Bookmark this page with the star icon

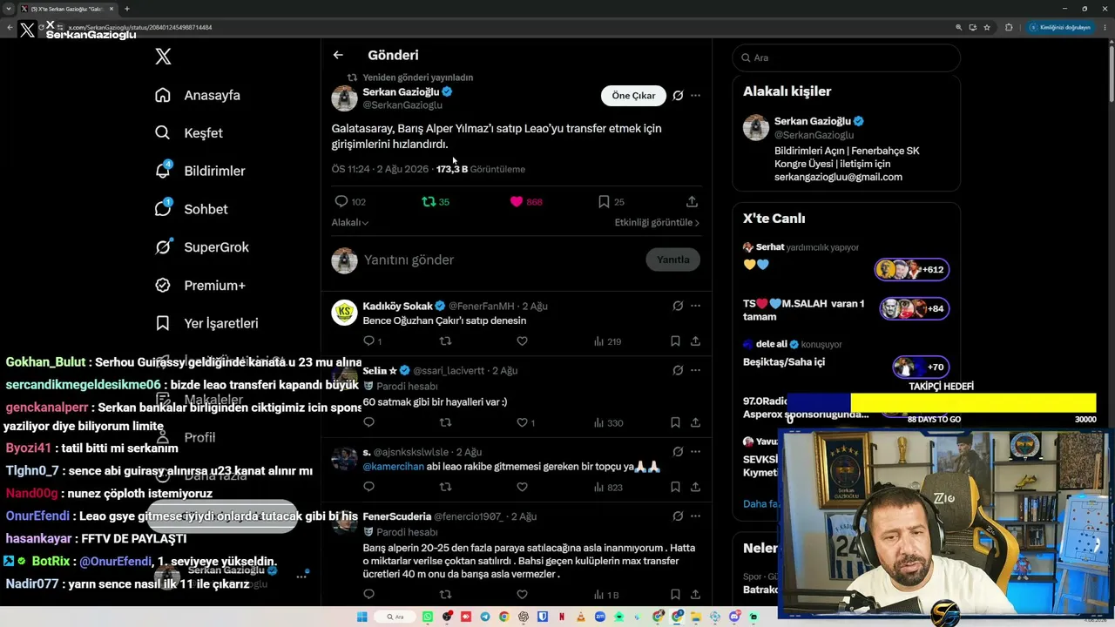(987, 27)
